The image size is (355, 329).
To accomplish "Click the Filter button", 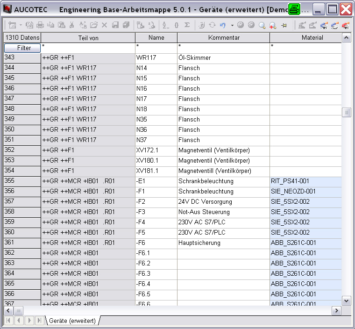I will 22,48.
